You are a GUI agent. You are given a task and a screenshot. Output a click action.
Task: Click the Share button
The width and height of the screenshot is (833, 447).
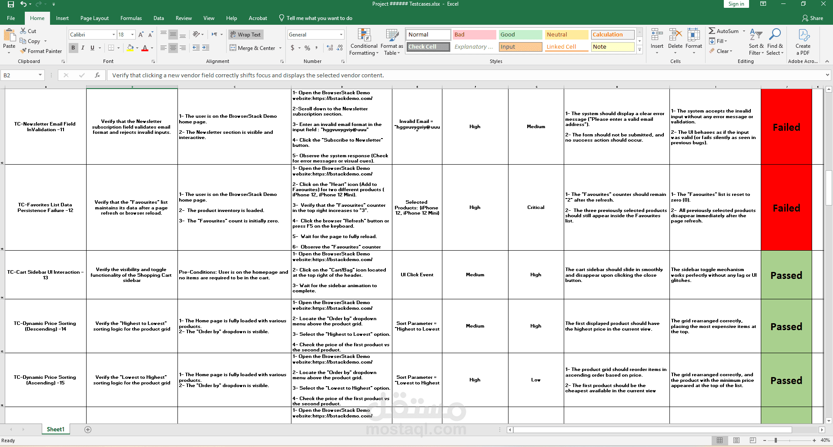click(x=813, y=18)
